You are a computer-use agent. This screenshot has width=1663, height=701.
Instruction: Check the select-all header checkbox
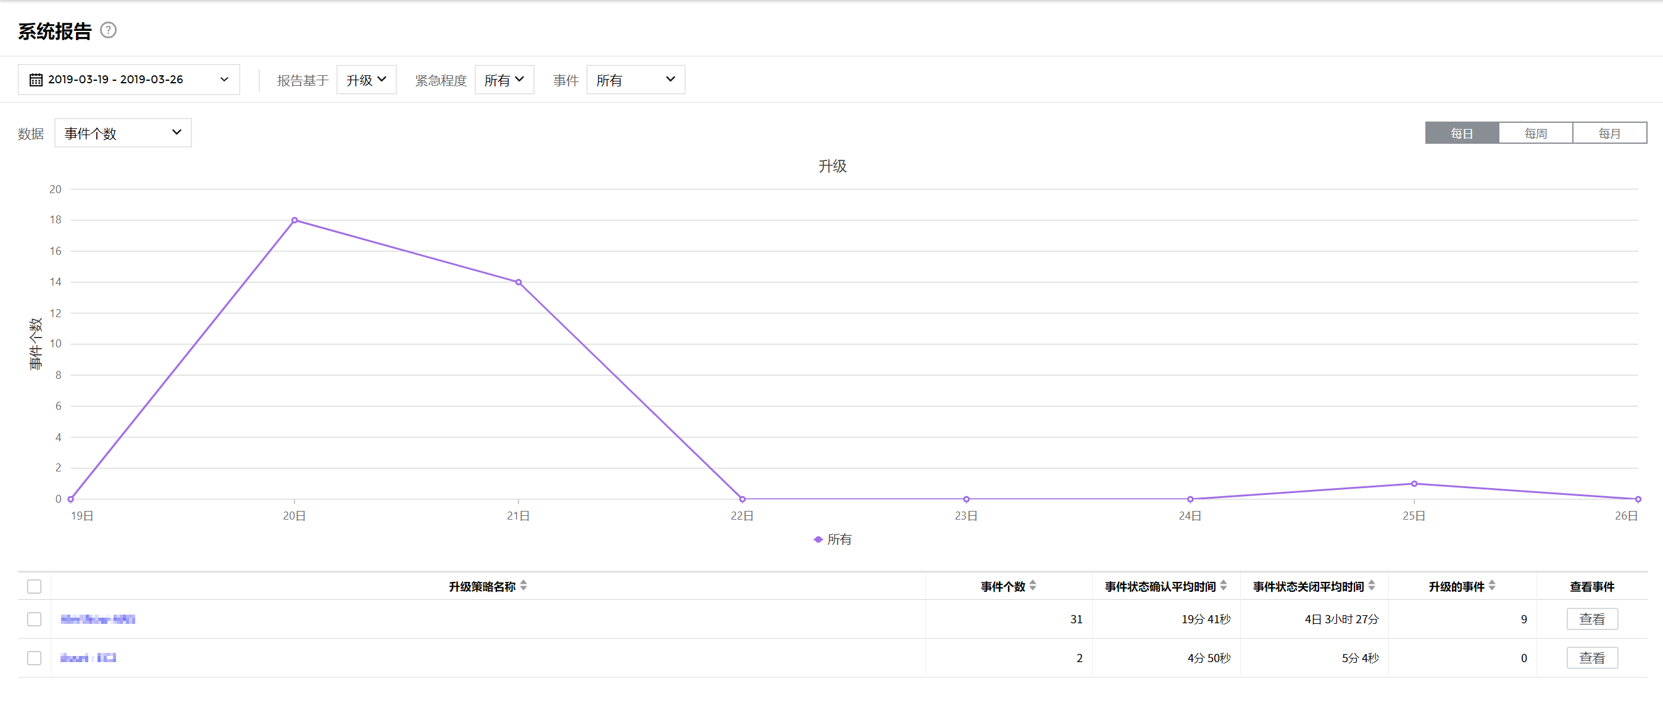tap(34, 586)
